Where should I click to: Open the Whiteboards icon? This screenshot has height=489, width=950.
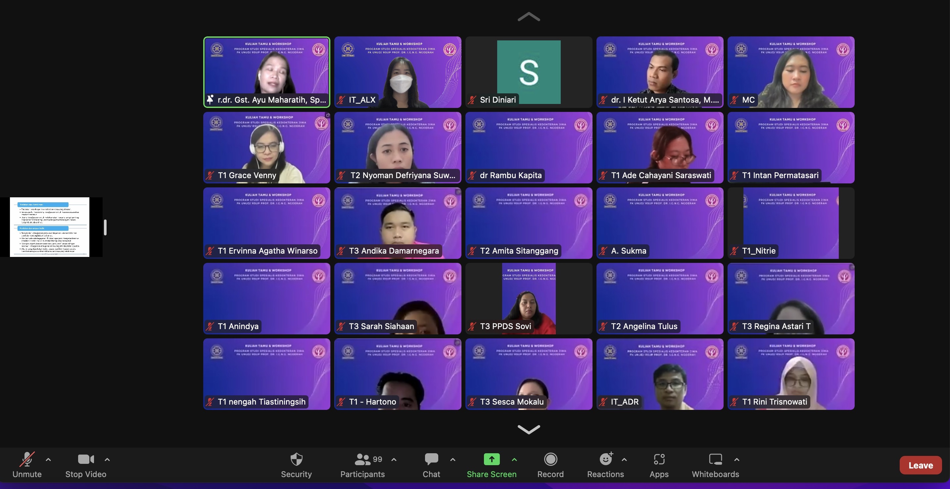point(715,460)
